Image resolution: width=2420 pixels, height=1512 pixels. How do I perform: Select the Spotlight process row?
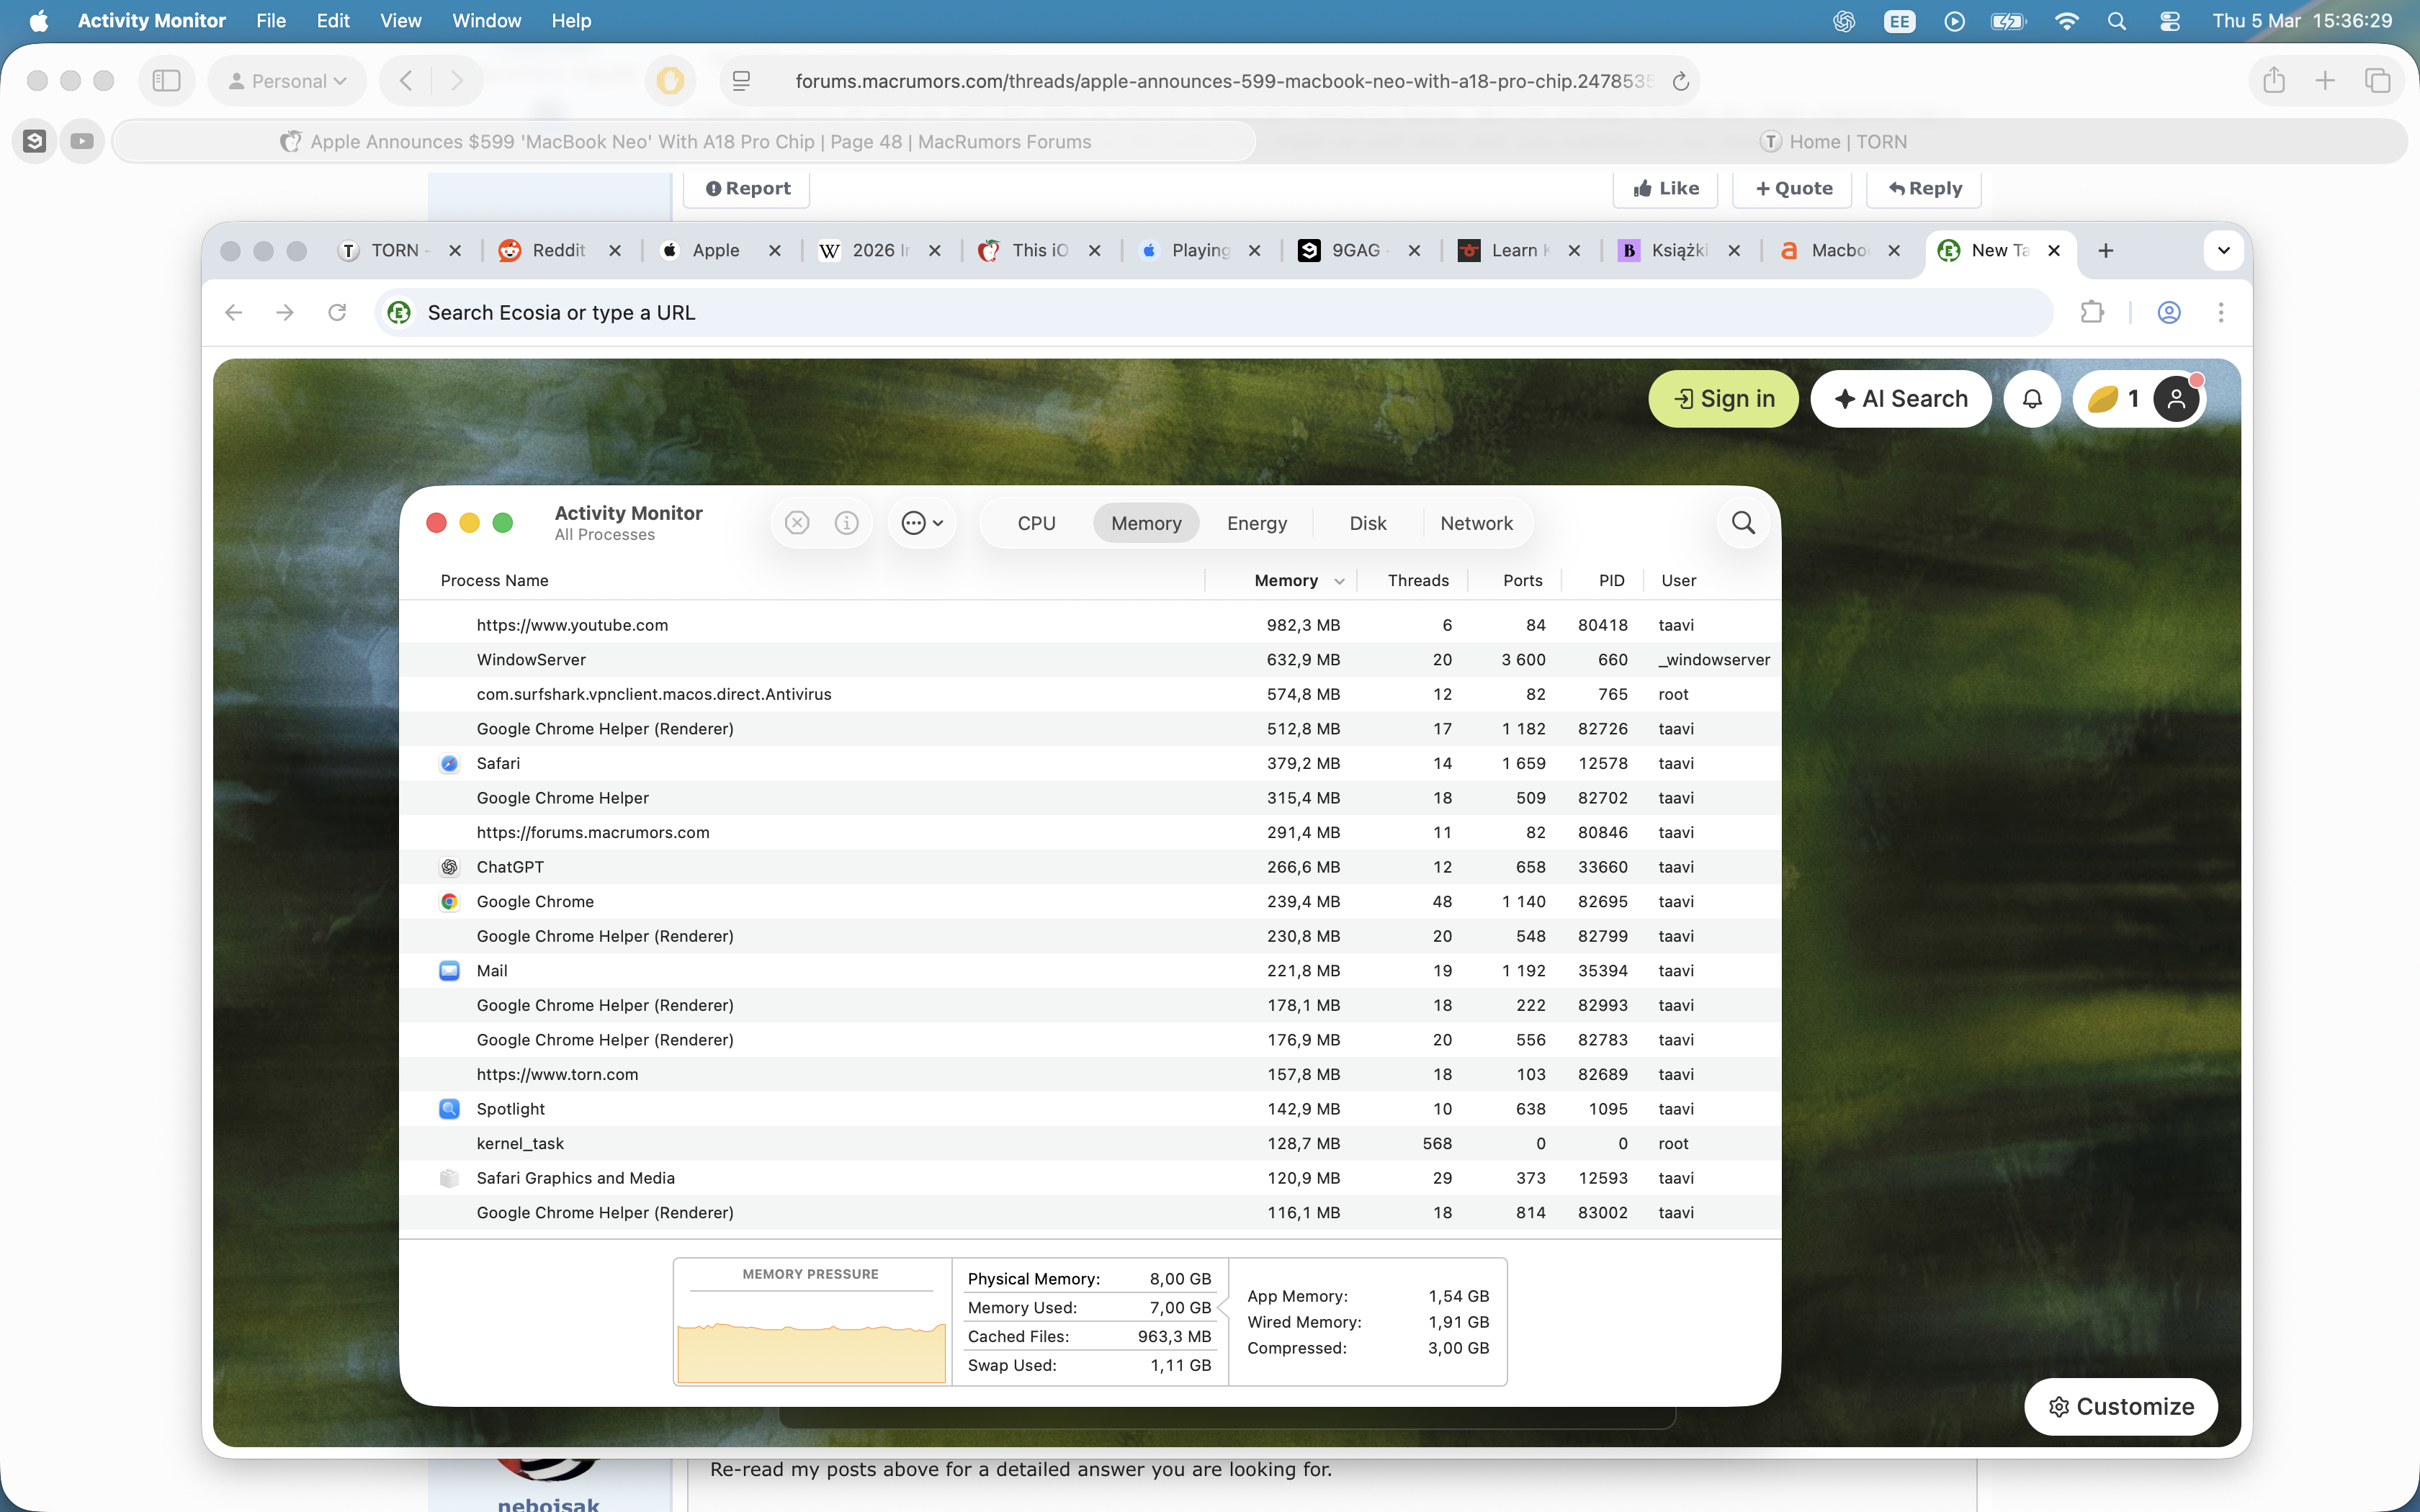click(1090, 1109)
